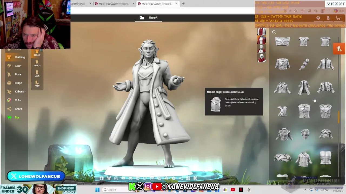Click the YouTube icon in the footer row
This screenshot has width=346, height=194.
(x=123, y=178)
